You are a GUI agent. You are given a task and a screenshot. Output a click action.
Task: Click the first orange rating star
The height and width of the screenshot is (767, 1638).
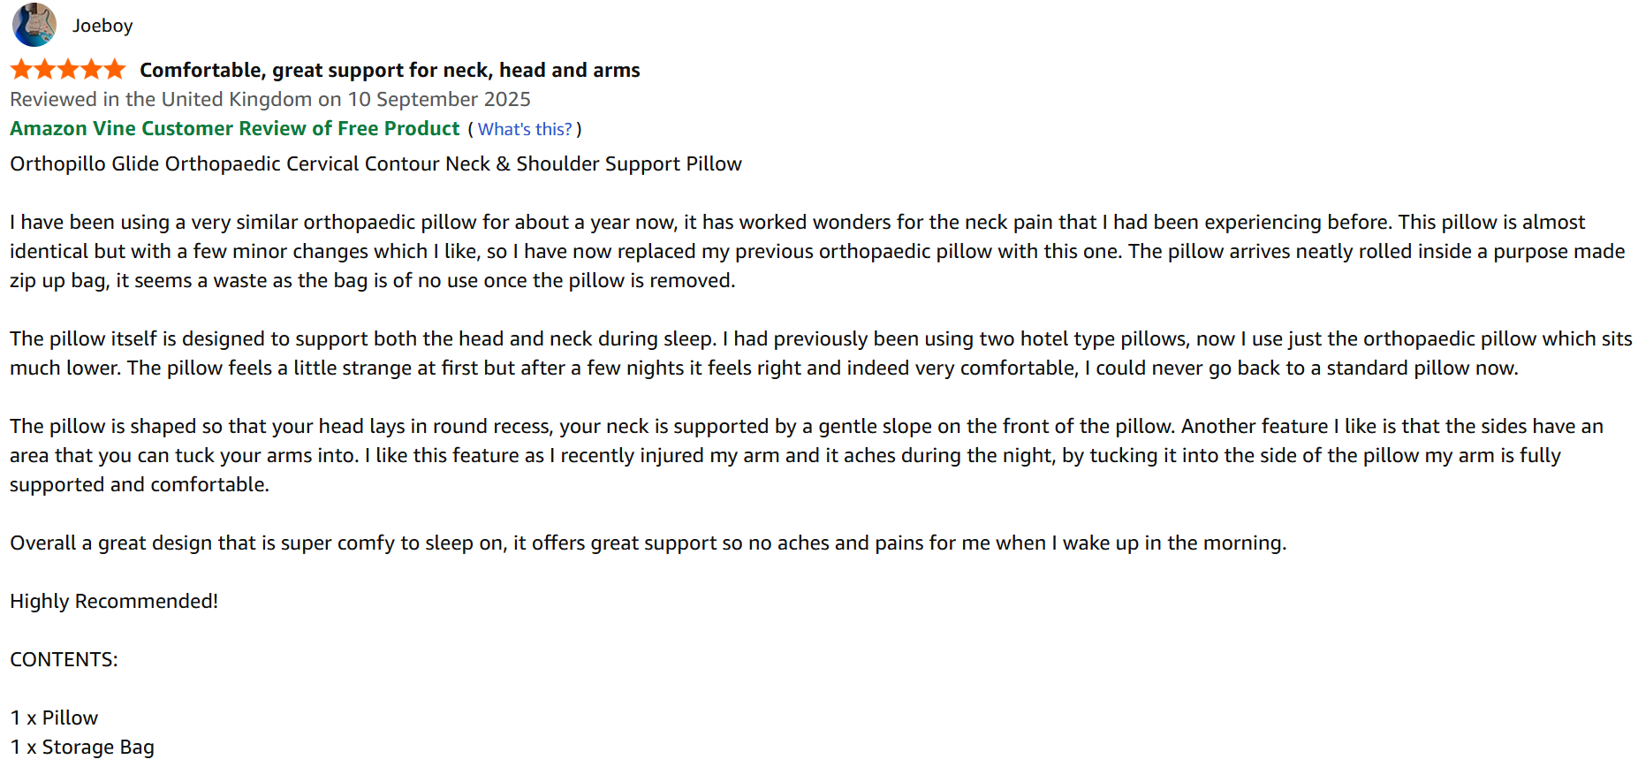pyautogui.click(x=21, y=69)
